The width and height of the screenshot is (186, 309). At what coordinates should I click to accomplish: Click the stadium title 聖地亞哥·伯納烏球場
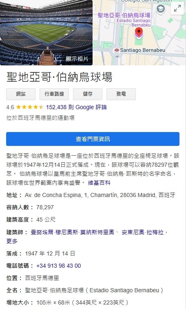point(60,77)
